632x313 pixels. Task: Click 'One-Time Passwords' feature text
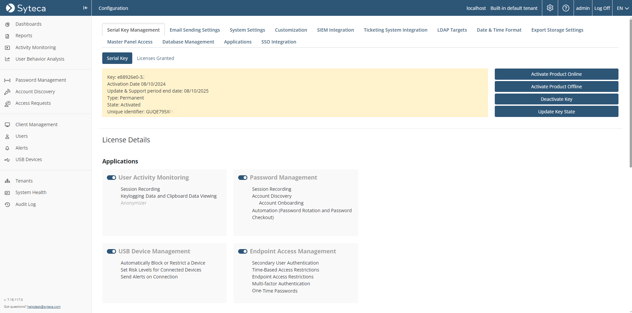point(275,291)
